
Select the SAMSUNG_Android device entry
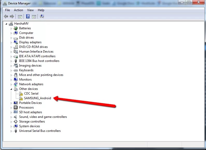37,98
